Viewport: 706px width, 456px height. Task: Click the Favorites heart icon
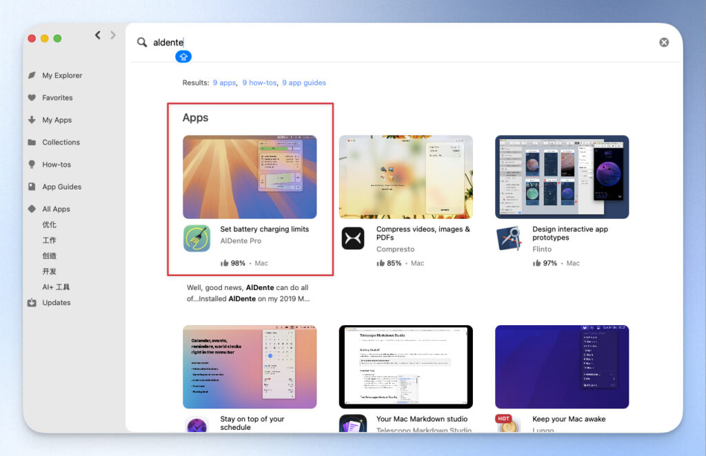pos(32,98)
